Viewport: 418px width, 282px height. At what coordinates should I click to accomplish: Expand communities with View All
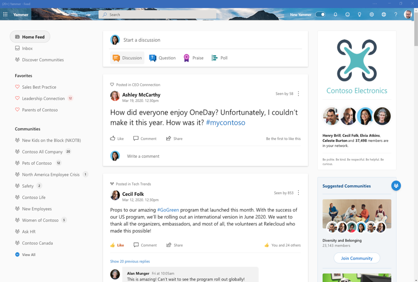pos(26,255)
